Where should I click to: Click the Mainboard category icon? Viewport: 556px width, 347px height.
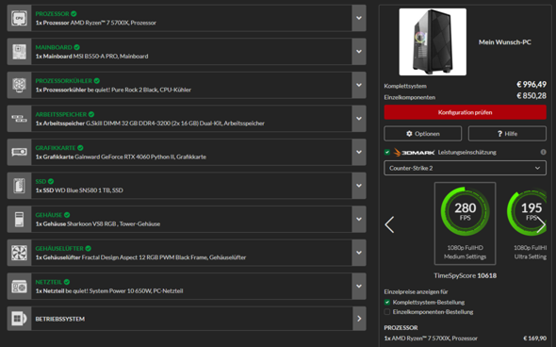19,52
